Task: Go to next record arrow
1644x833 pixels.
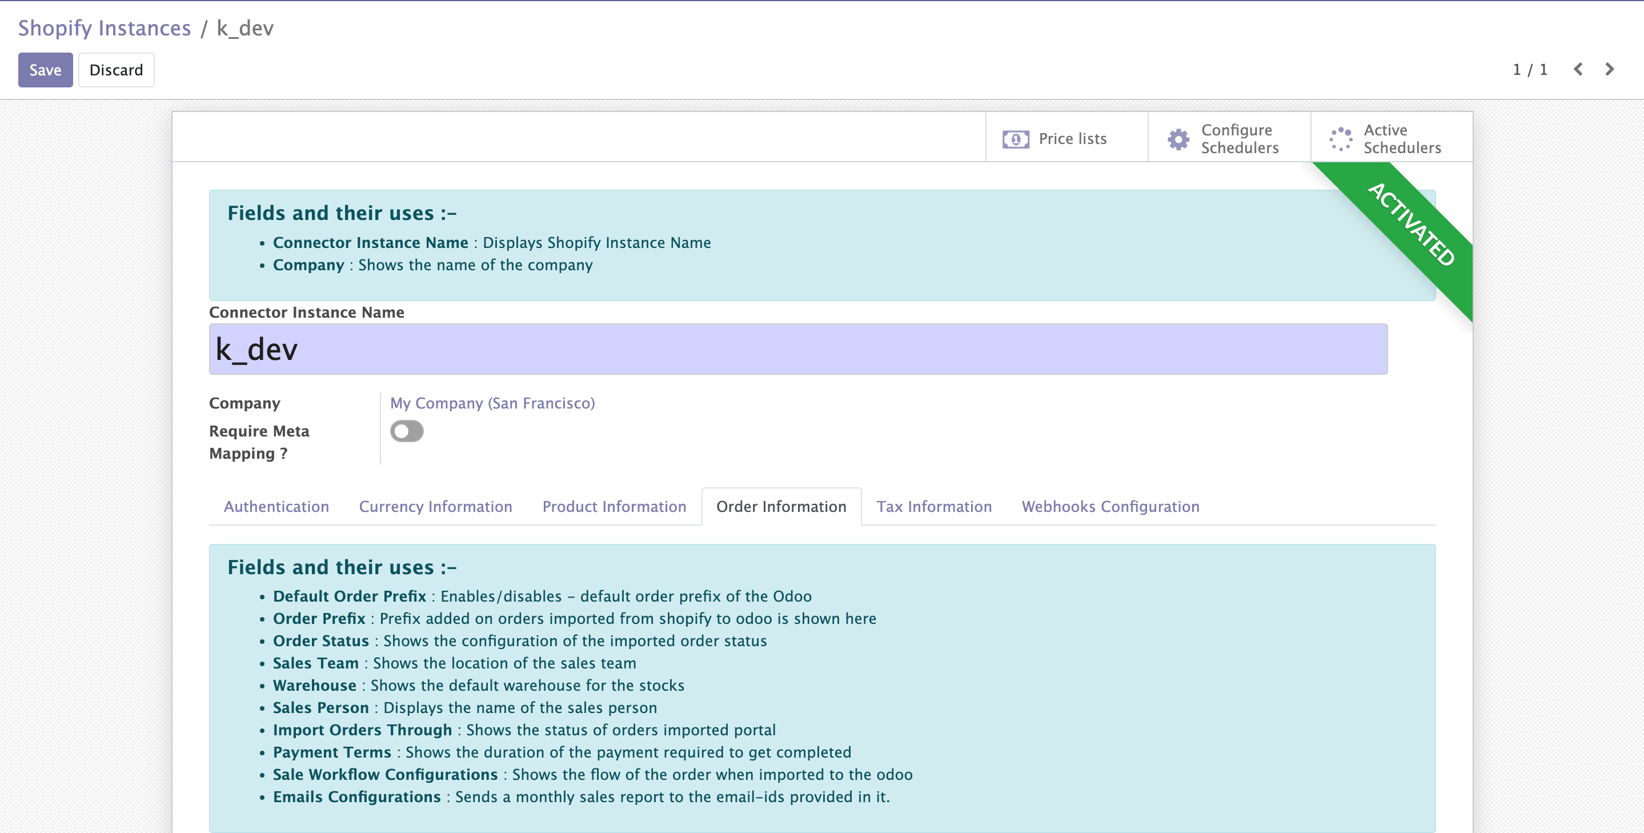Action: (1609, 70)
